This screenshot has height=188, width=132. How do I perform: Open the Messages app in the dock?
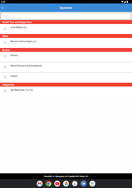click(84, 184)
